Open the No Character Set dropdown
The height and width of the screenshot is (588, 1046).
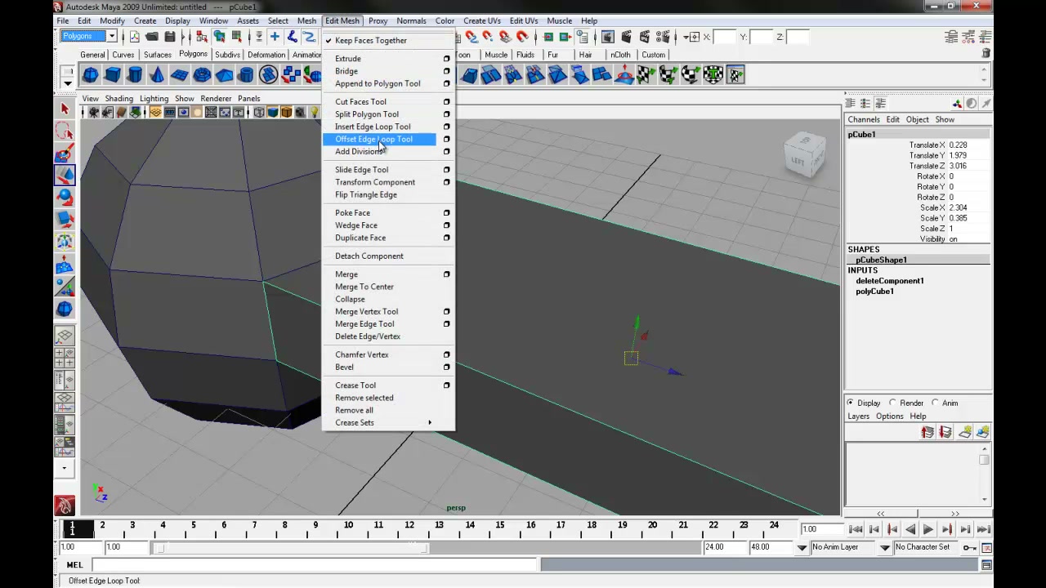click(885, 547)
